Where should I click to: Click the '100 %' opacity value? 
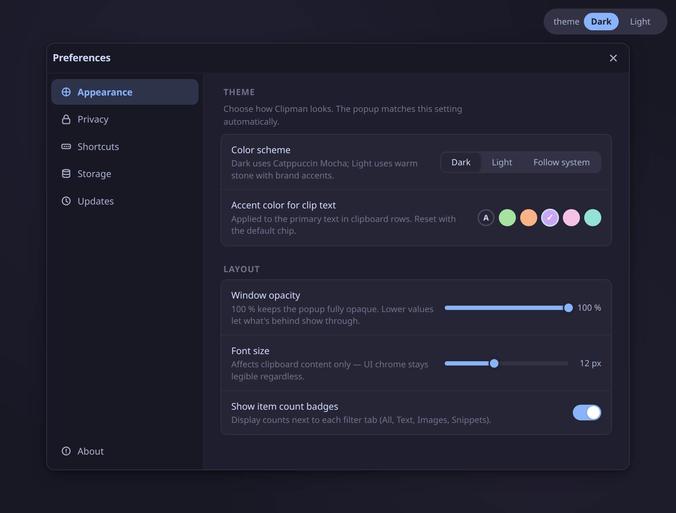(x=589, y=308)
